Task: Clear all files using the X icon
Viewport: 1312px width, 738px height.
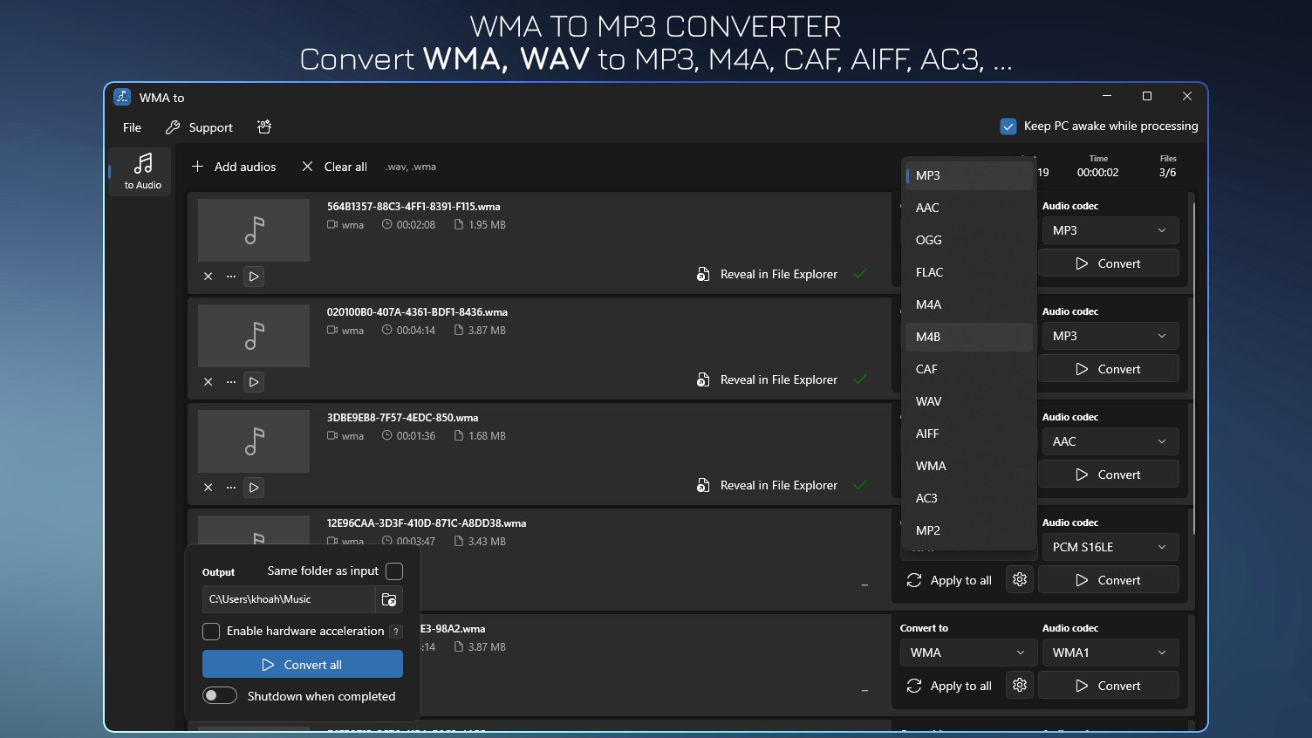Action: pyautogui.click(x=307, y=167)
